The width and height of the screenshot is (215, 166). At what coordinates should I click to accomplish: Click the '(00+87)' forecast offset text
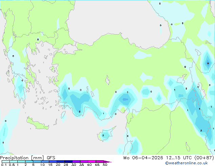click(204, 158)
